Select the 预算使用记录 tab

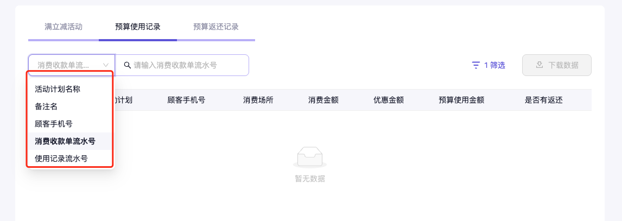point(138,27)
